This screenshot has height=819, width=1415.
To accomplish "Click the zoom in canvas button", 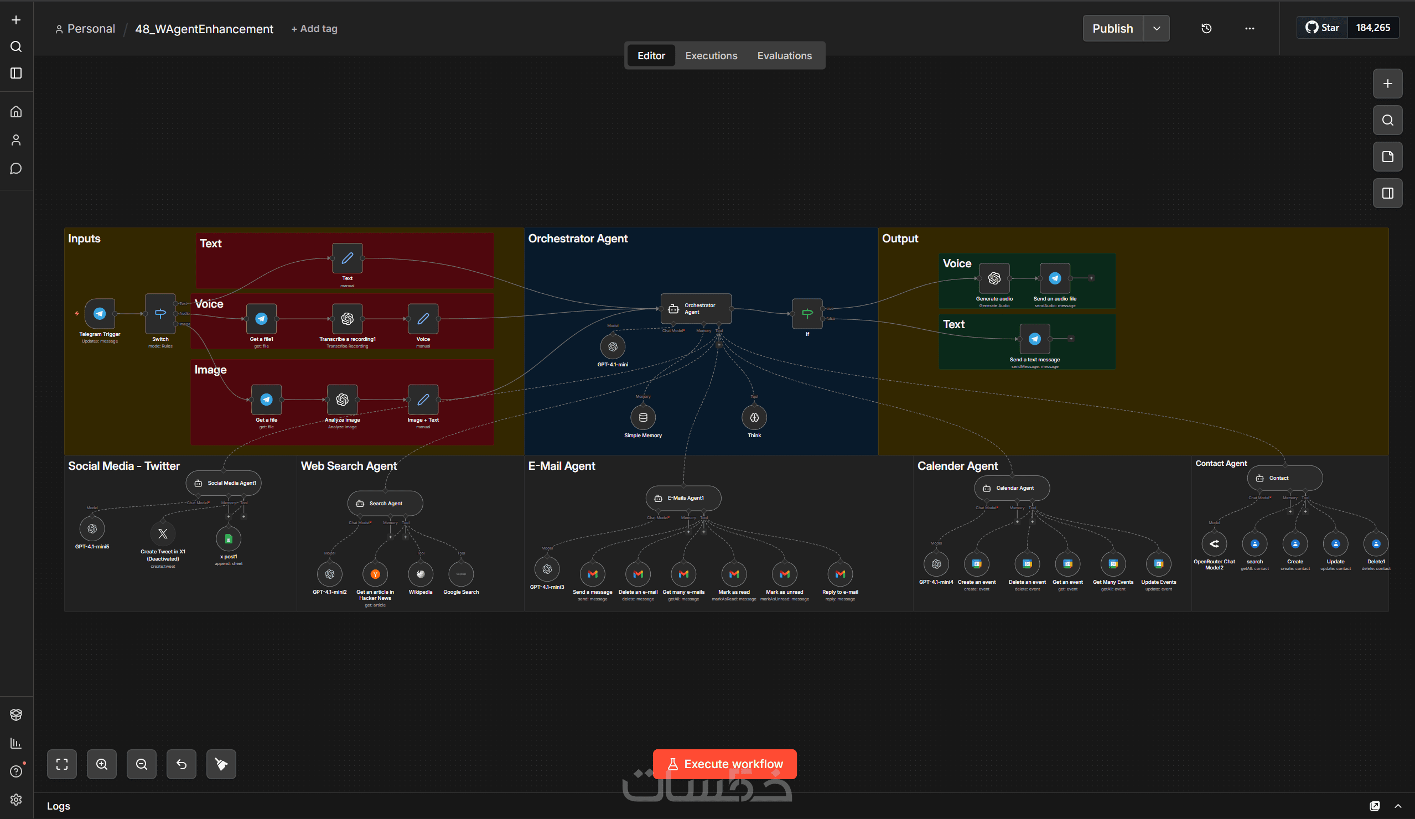I will [x=102, y=764].
